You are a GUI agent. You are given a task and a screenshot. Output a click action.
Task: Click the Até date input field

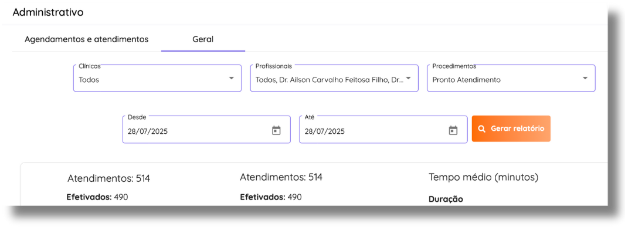coord(383,130)
